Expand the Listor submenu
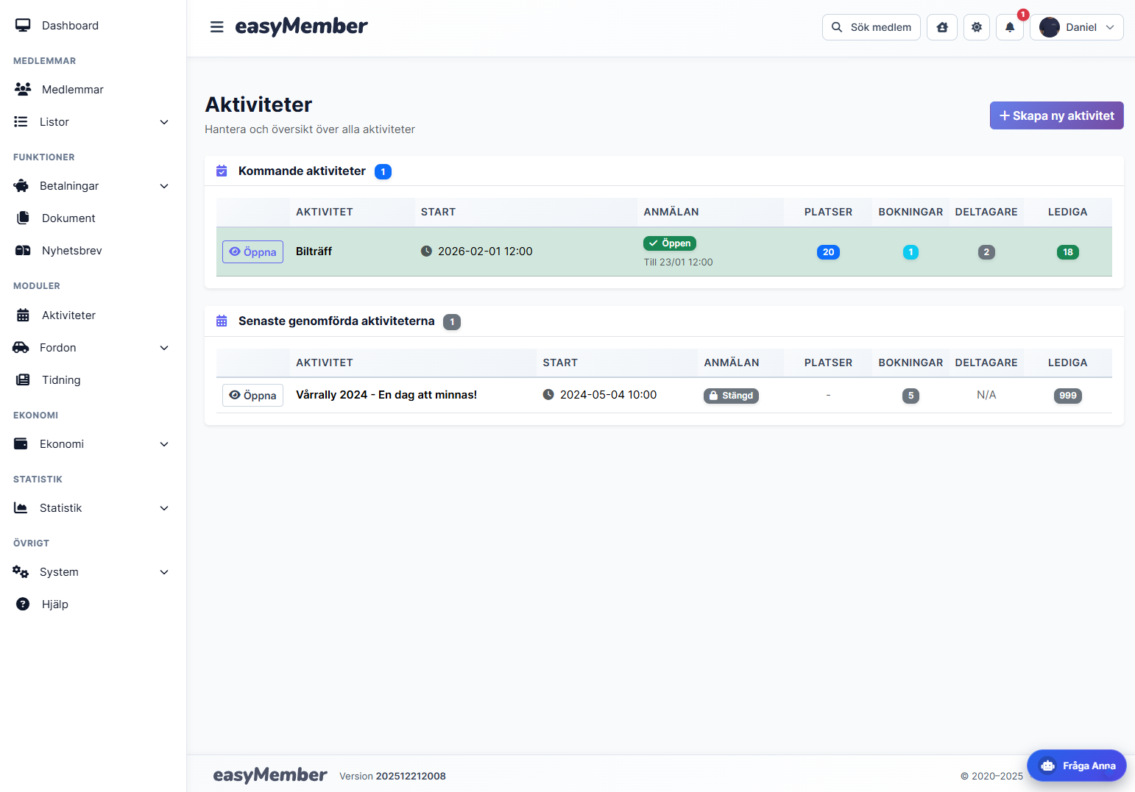Viewport: 1135px width, 792px height. click(163, 122)
